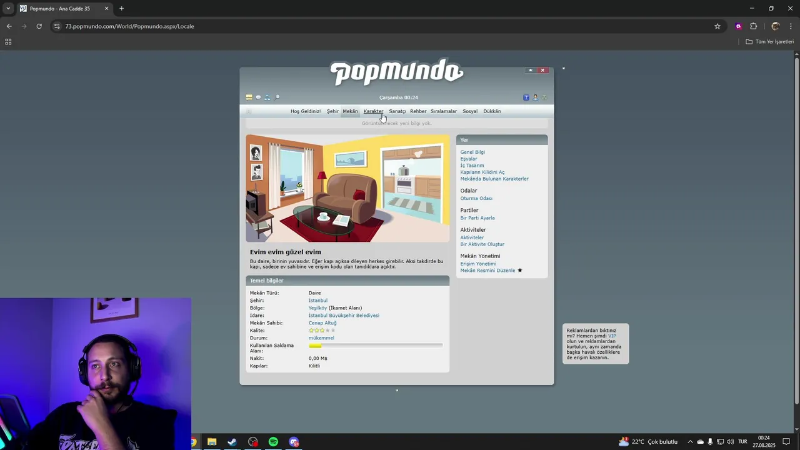Click Bir Parti Ayarla link
Image resolution: width=800 pixels, height=450 pixels.
click(x=477, y=218)
